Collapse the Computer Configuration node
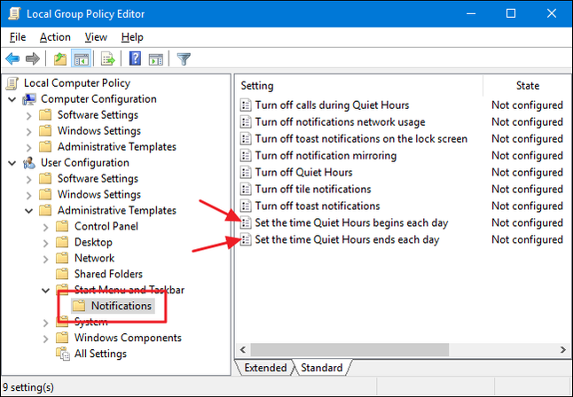Screen dimensions: 573x397 [12, 99]
